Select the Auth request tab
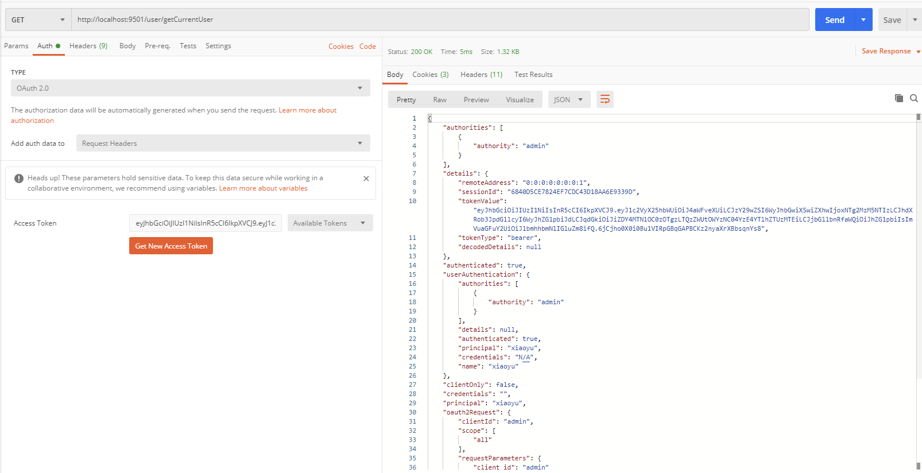This screenshot has width=922, height=473. [x=49, y=46]
